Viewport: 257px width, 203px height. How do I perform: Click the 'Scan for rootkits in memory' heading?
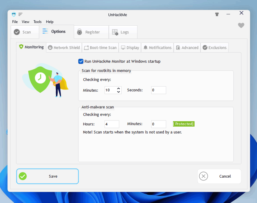pos(106,71)
